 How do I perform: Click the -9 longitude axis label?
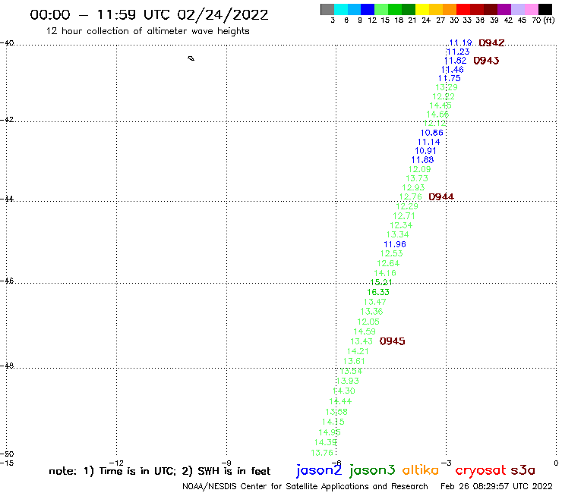226,463
